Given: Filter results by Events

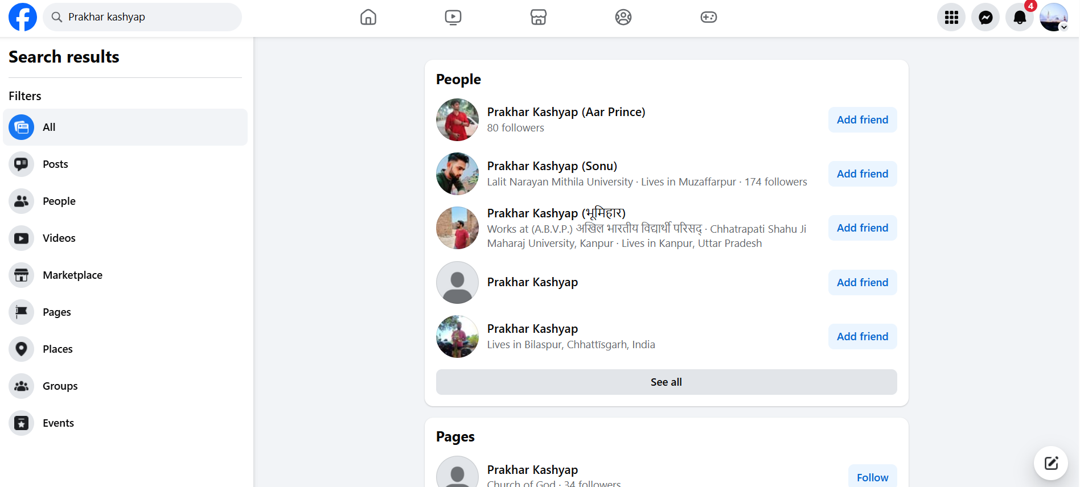Looking at the screenshot, I should coord(58,423).
